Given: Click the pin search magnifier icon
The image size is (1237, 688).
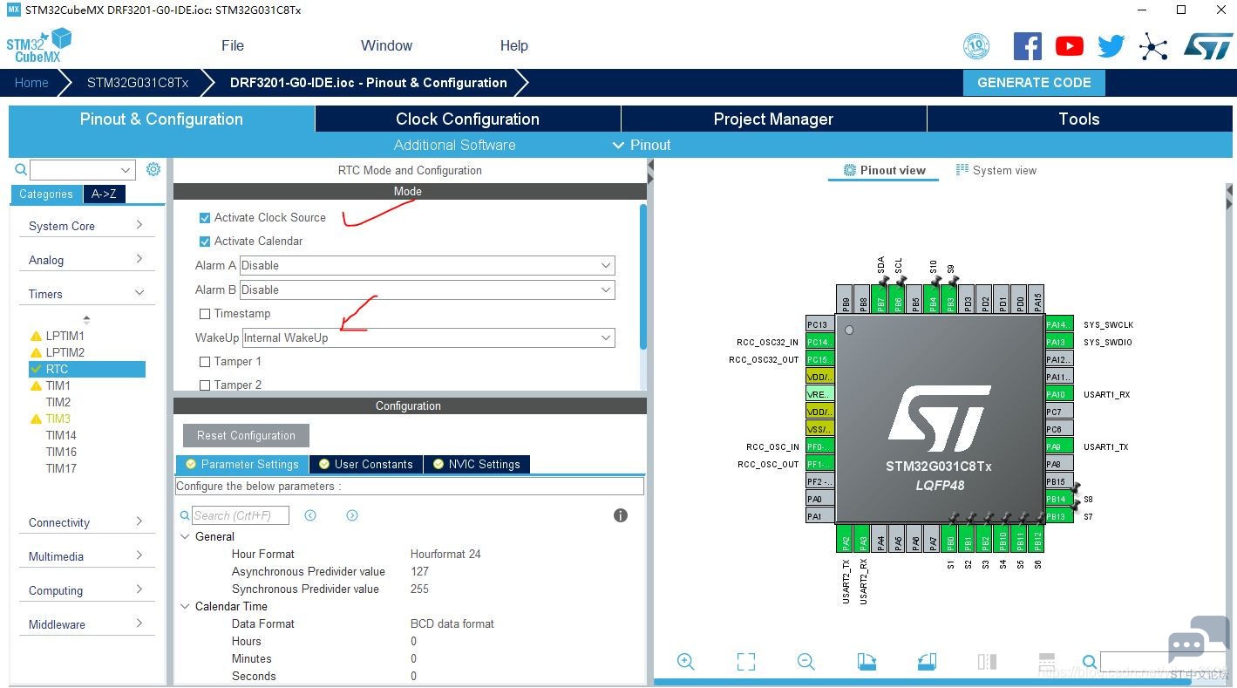Looking at the screenshot, I should click(1090, 662).
